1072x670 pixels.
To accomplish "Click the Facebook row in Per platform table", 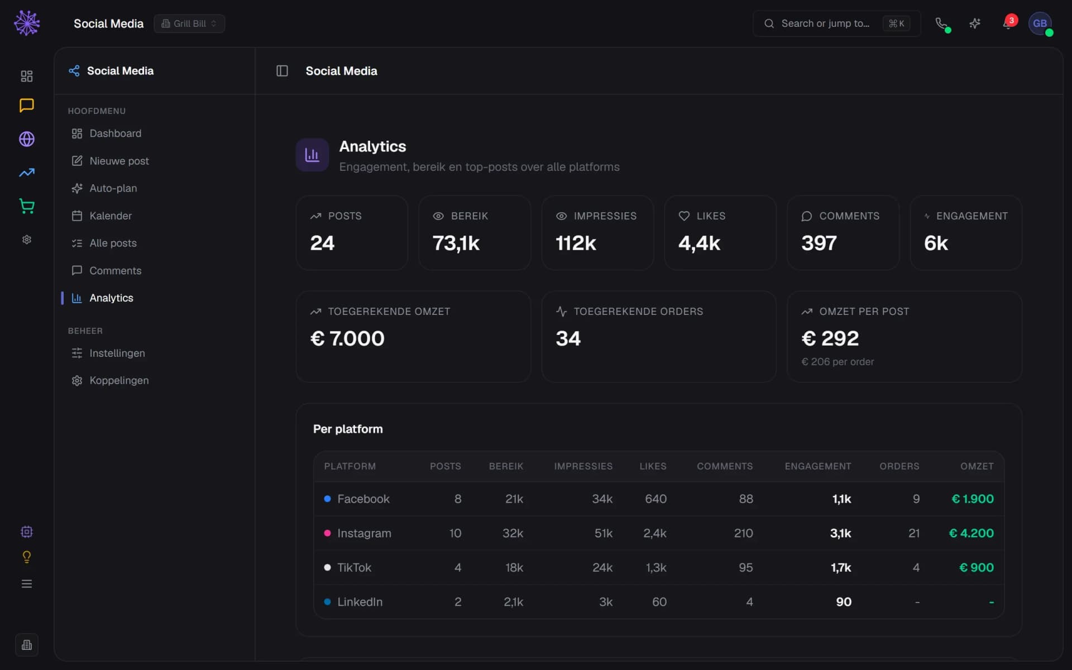I will pos(659,499).
